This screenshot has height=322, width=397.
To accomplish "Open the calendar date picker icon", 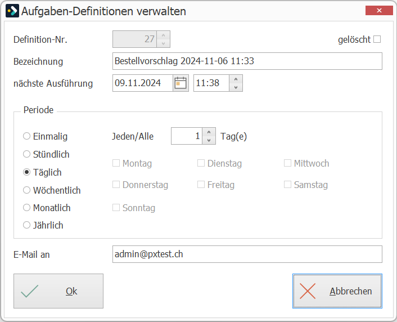I will pyautogui.click(x=181, y=83).
